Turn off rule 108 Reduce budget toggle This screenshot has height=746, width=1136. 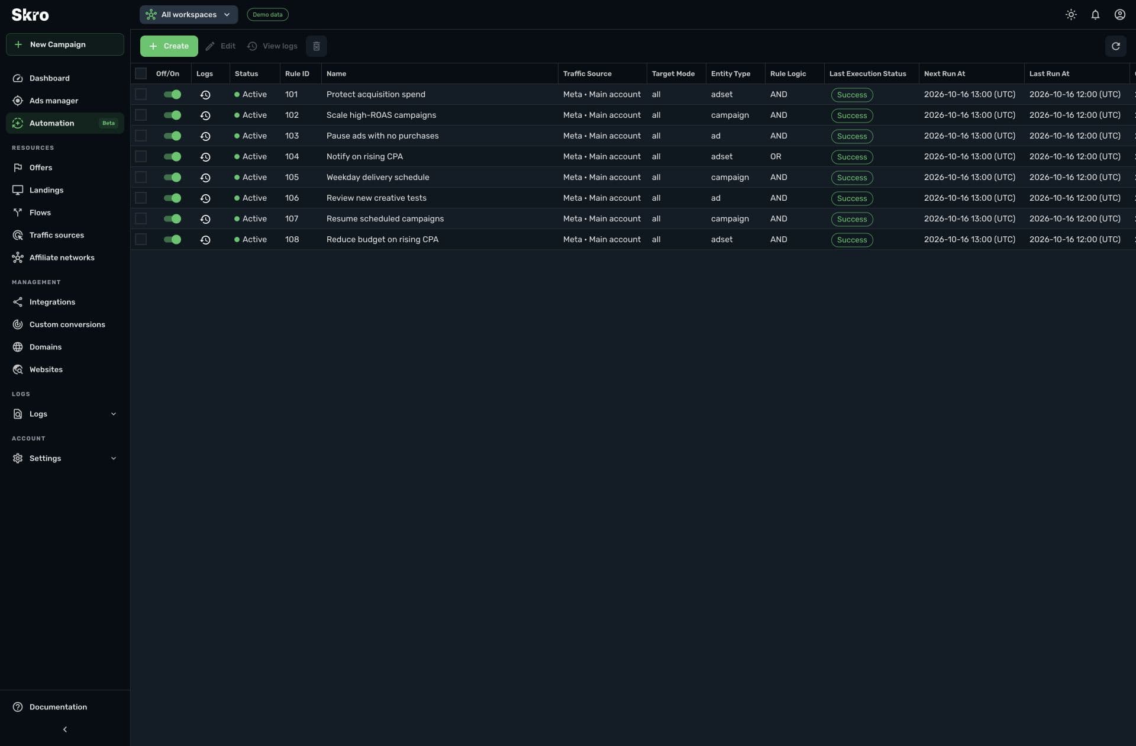tap(172, 239)
